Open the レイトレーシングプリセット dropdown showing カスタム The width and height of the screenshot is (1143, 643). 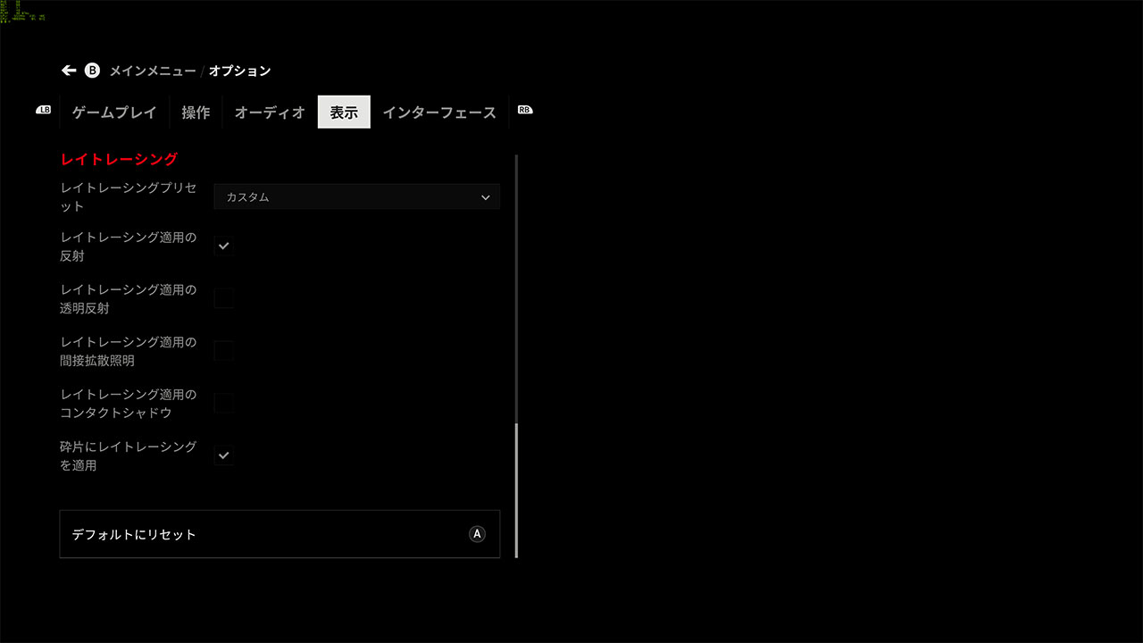pyautogui.click(x=356, y=196)
